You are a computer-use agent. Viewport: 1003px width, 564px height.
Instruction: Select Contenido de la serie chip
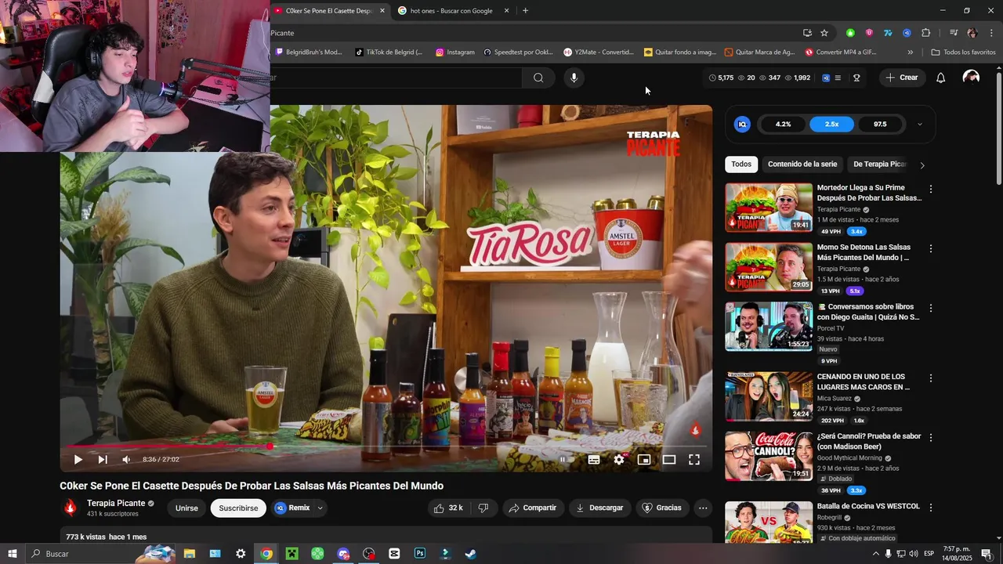coord(802,164)
